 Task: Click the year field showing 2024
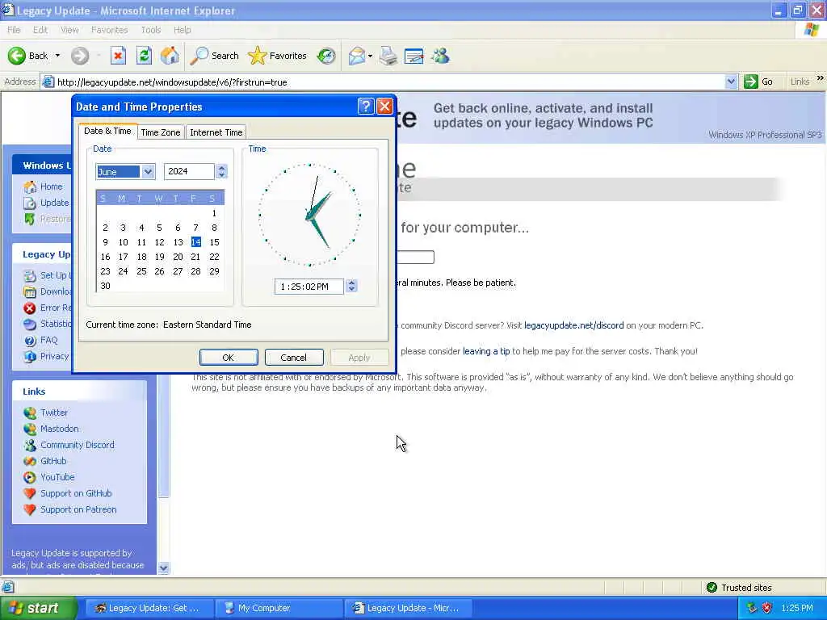(189, 171)
